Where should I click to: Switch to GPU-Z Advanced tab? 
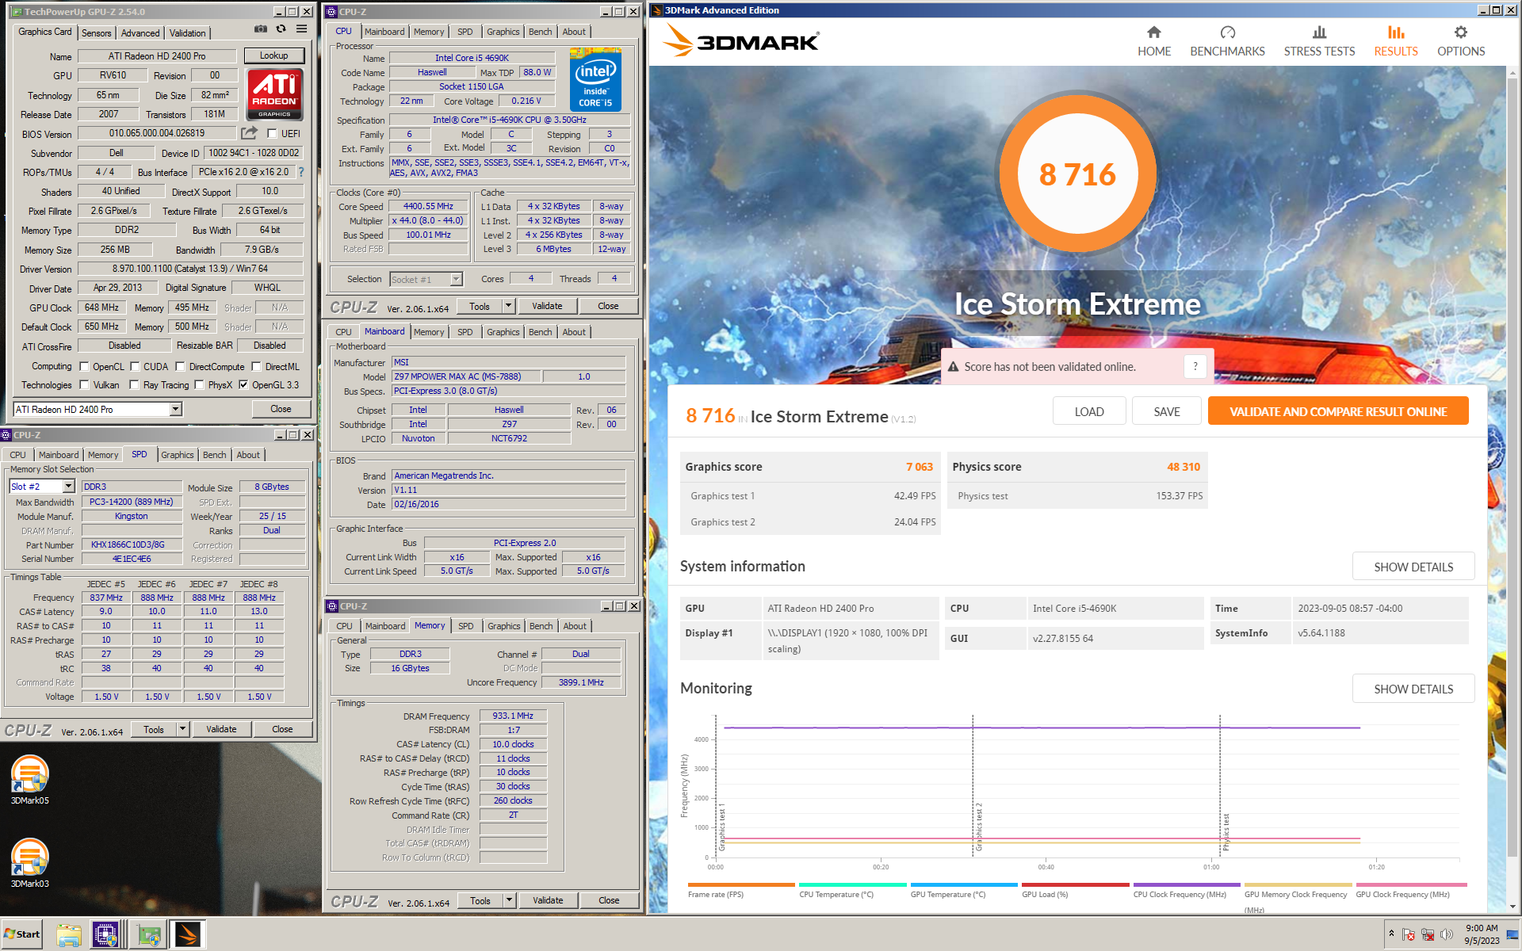[x=140, y=32]
